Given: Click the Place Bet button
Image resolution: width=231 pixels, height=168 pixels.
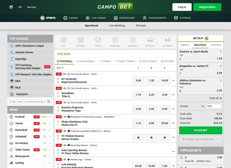Looking at the screenshot, I should tap(201, 130).
